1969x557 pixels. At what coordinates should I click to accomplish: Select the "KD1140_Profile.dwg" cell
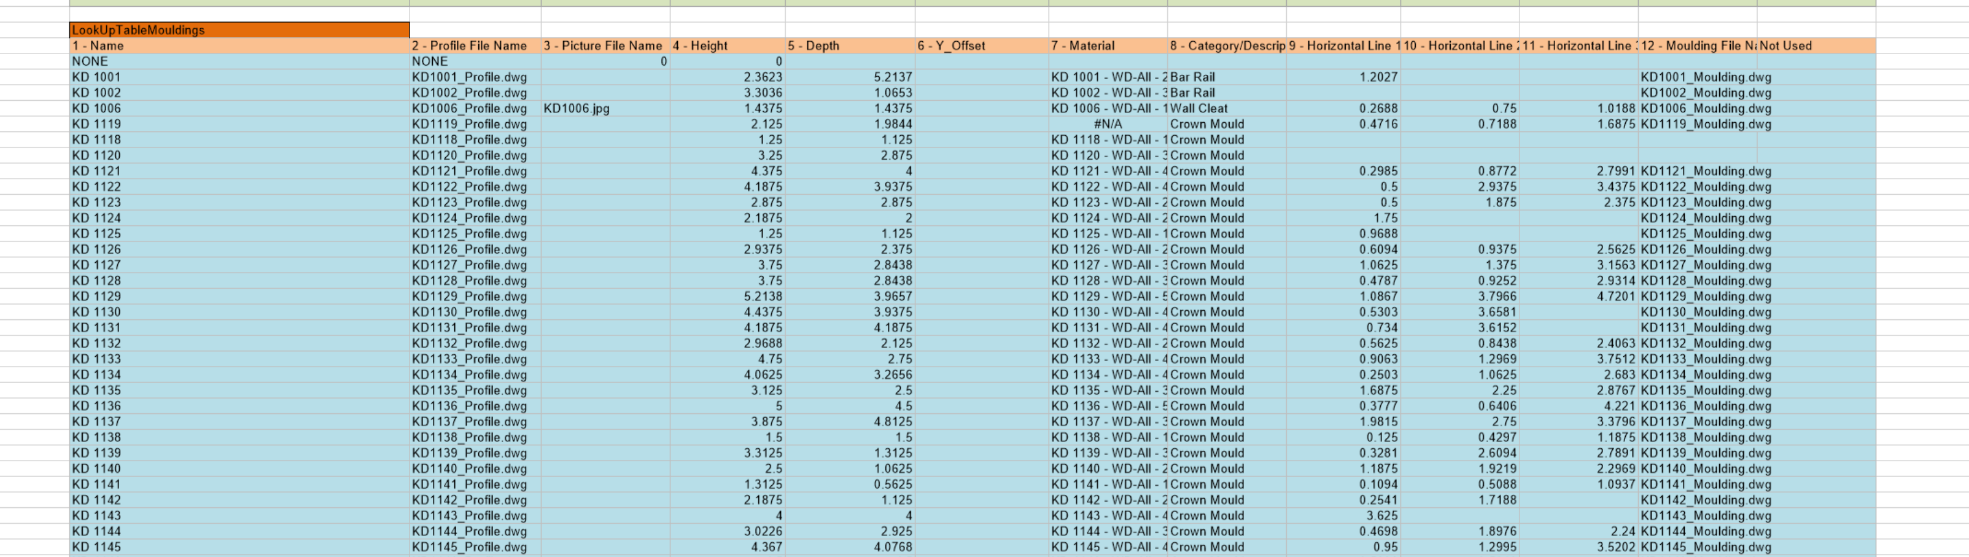[x=475, y=469]
